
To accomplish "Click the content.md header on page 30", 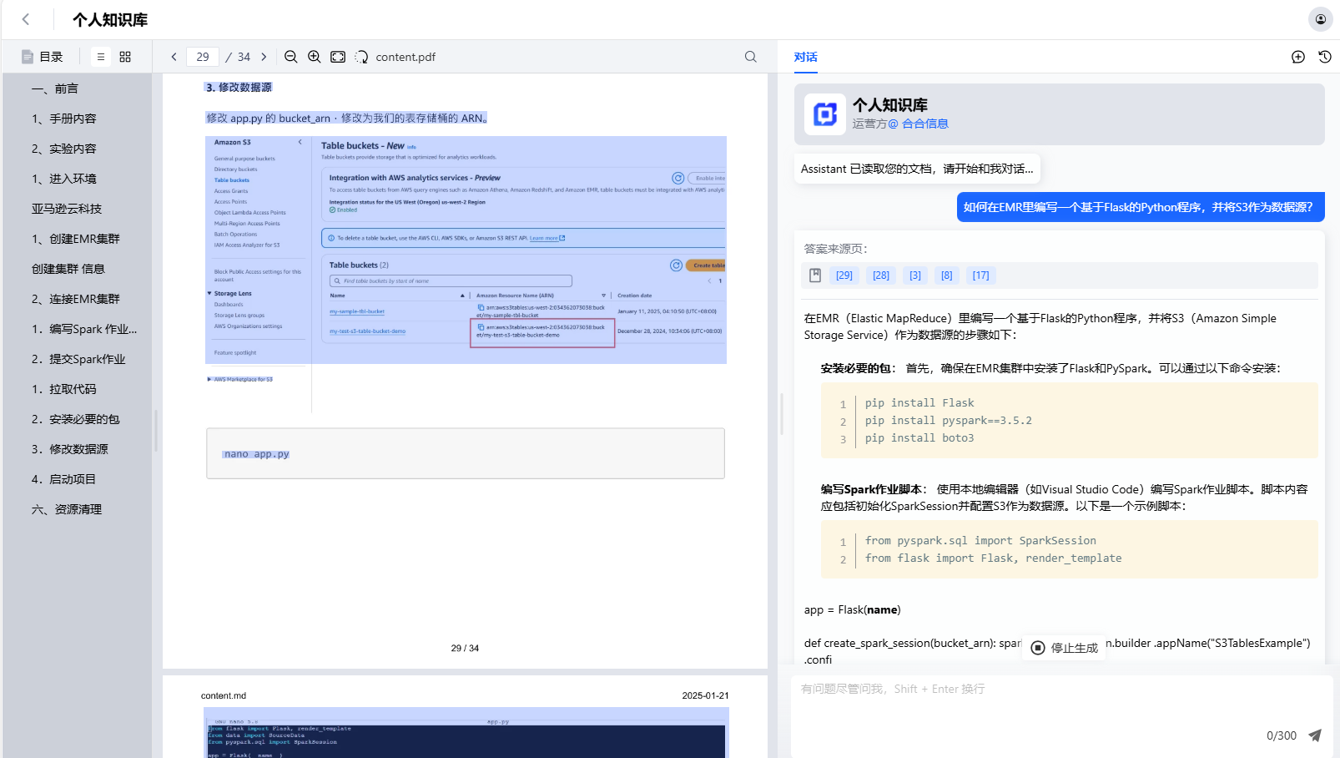I will tap(224, 695).
